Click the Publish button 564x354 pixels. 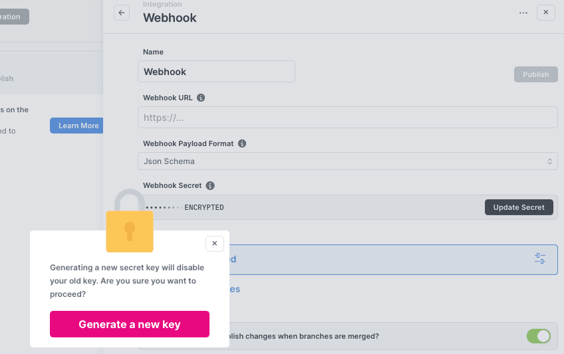(x=535, y=74)
